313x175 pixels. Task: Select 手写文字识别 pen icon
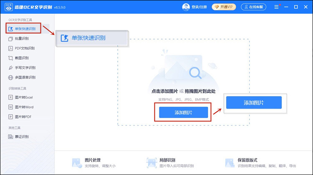tap(10, 68)
